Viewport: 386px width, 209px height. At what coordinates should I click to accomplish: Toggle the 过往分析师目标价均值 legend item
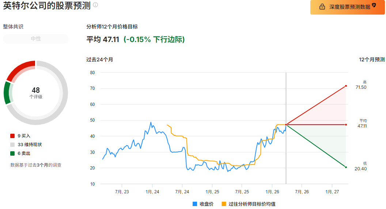pos(249,204)
